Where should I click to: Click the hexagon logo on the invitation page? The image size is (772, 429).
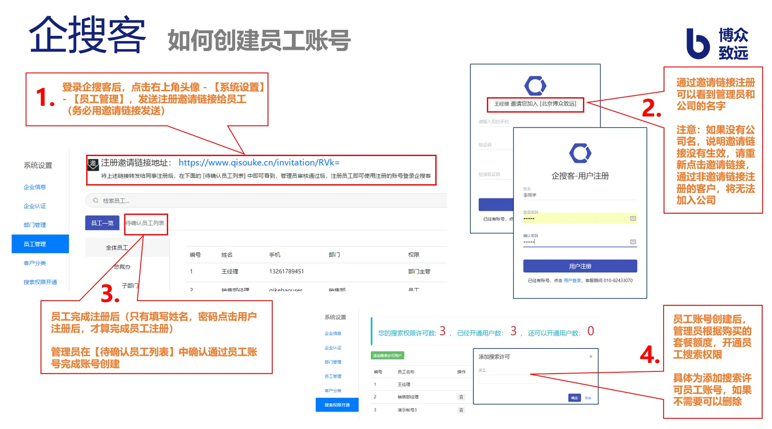point(535,86)
